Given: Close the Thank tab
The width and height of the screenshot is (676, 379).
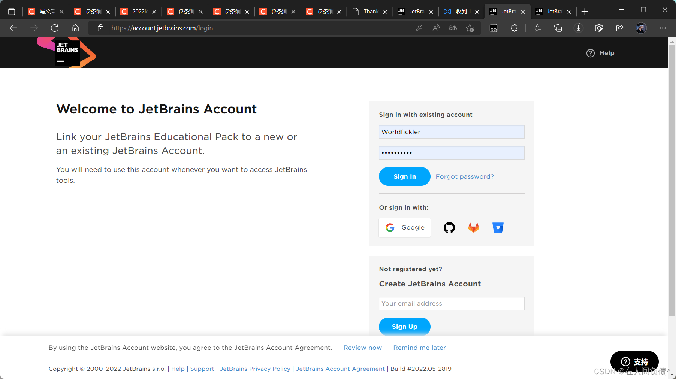Looking at the screenshot, I should point(385,12).
